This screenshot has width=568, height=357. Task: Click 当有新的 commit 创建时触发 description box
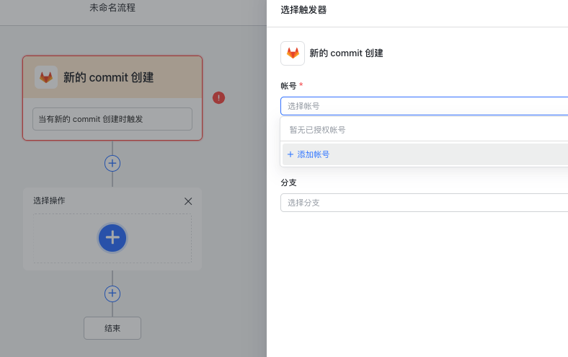tap(112, 119)
